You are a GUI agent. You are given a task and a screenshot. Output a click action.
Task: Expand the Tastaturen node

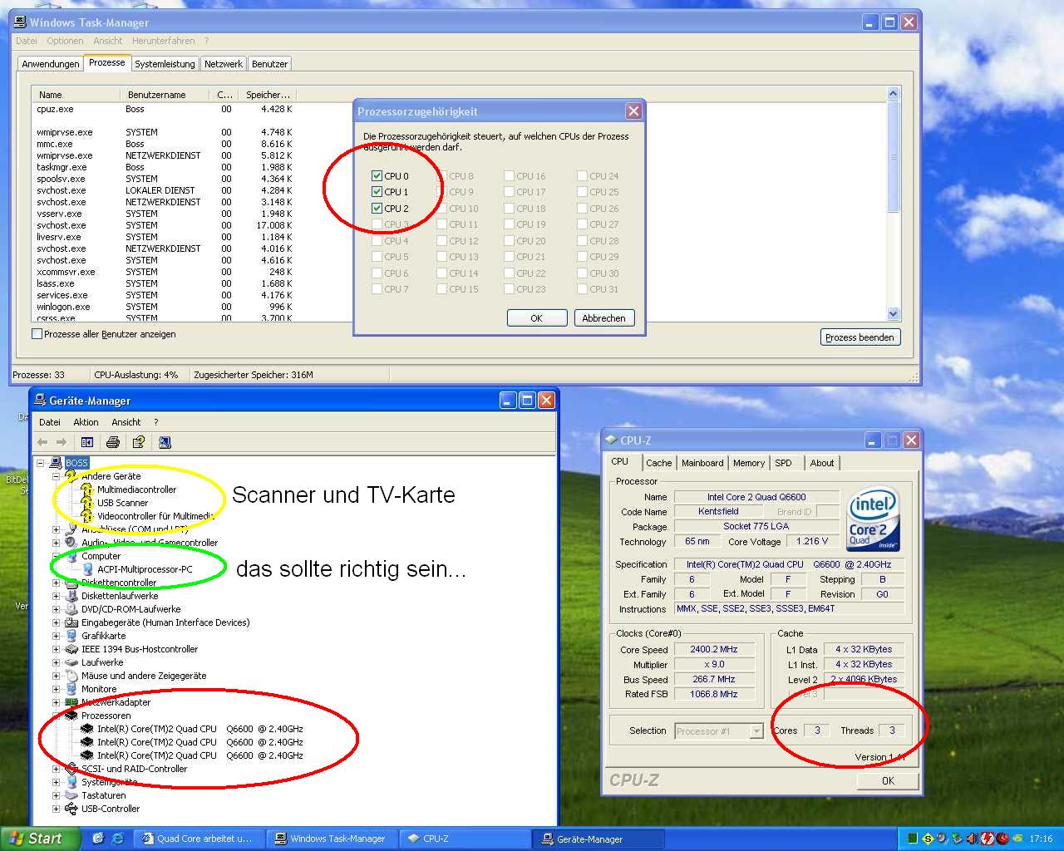point(56,795)
